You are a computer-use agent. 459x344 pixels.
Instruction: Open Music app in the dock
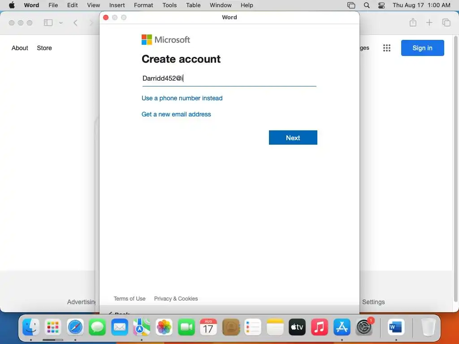click(319, 327)
